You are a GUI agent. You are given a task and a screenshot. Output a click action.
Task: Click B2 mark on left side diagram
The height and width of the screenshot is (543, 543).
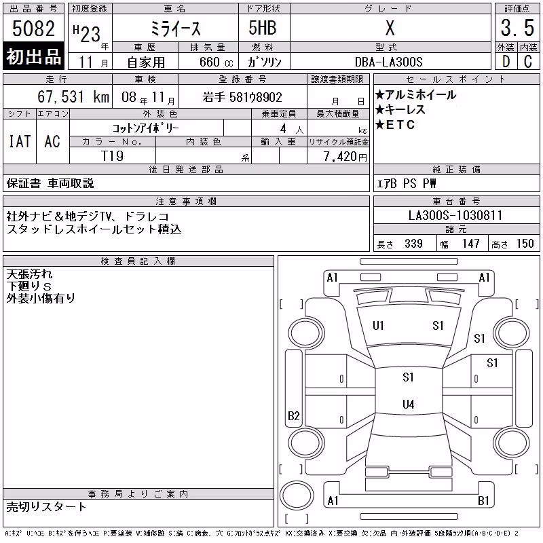point(294,415)
